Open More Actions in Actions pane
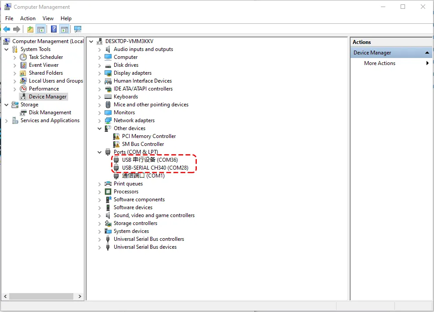This screenshot has width=434, height=312. click(x=380, y=63)
